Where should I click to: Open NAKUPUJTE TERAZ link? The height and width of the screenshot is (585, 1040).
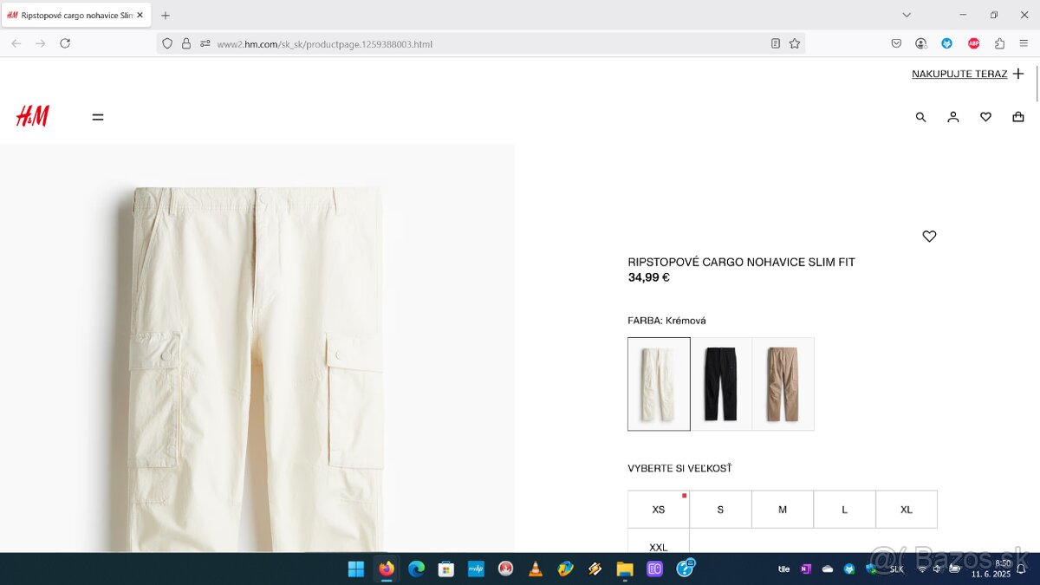960,74
